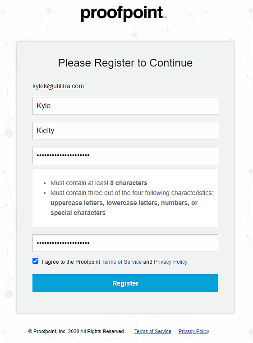Click the Proofpoint copyright notice text
This screenshot has width=253, height=343.
click(x=77, y=331)
